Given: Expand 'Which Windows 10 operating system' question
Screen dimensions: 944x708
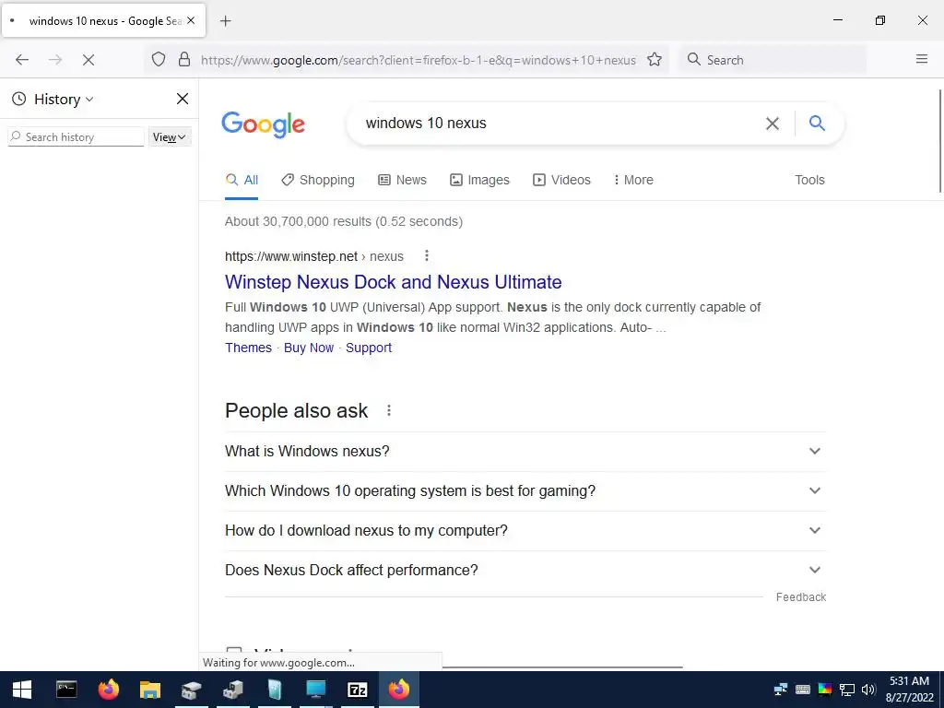Looking at the screenshot, I should point(525,490).
